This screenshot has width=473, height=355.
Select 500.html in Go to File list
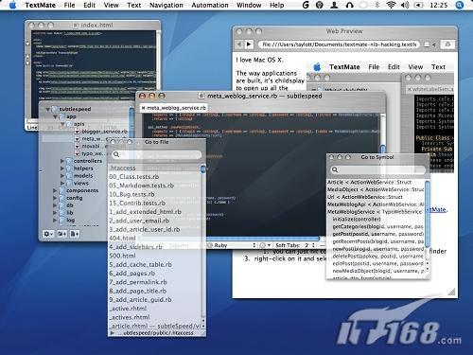[x=154, y=256]
